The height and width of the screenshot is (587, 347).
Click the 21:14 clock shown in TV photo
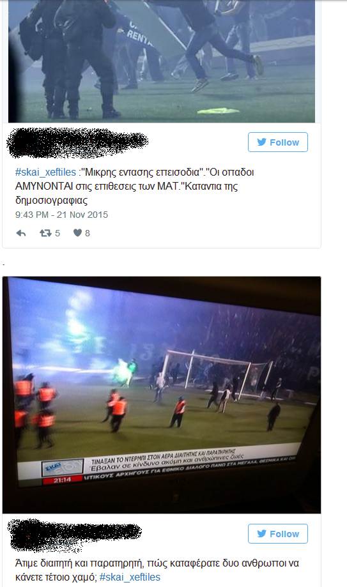pos(62,480)
